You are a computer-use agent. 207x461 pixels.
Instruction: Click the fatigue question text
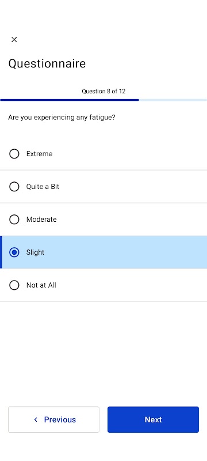(62, 118)
